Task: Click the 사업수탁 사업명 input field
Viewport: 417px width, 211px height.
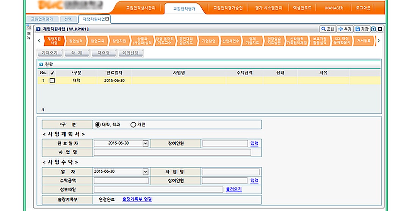Action: pyautogui.click(x=230, y=172)
